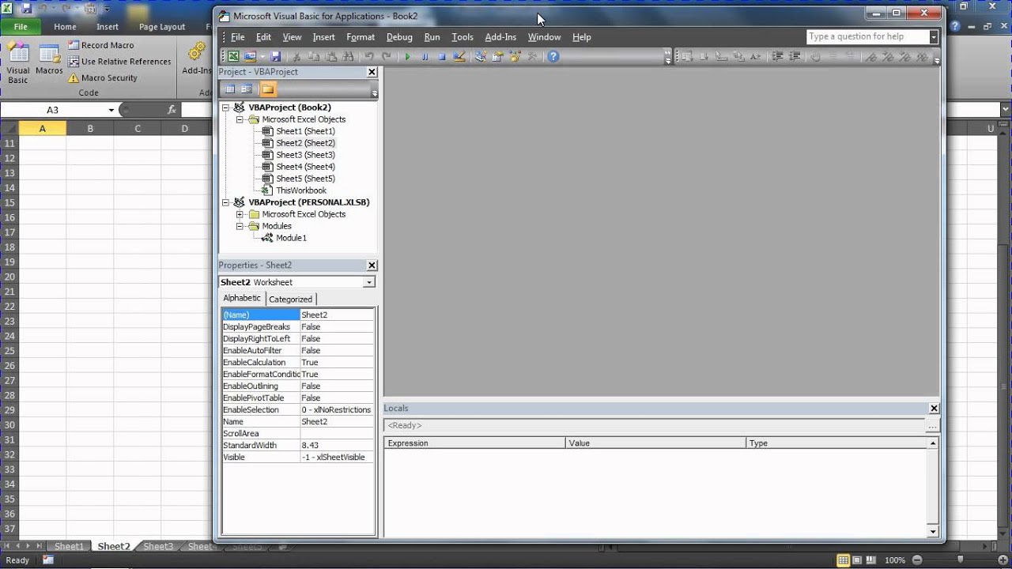Toggle Folders icon in Project pane

pos(268,89)
